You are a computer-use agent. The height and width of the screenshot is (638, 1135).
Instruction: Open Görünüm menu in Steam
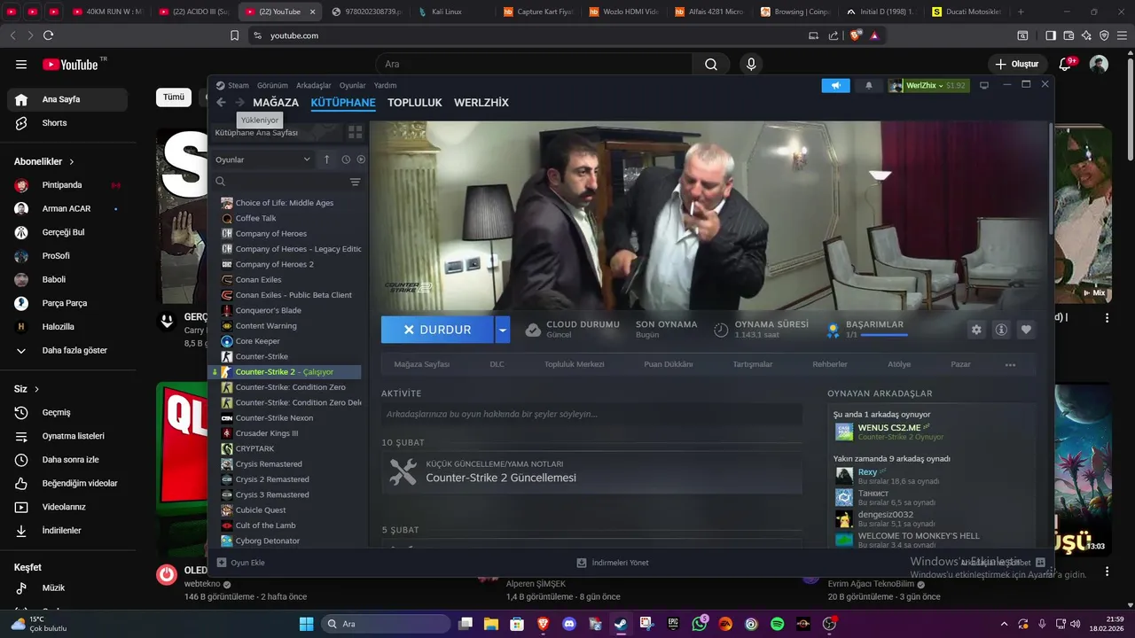click(x=272, y=85)
